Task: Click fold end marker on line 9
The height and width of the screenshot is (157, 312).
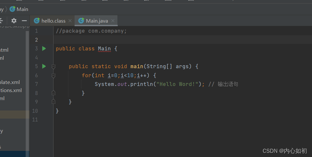Action: coord(53,101)
